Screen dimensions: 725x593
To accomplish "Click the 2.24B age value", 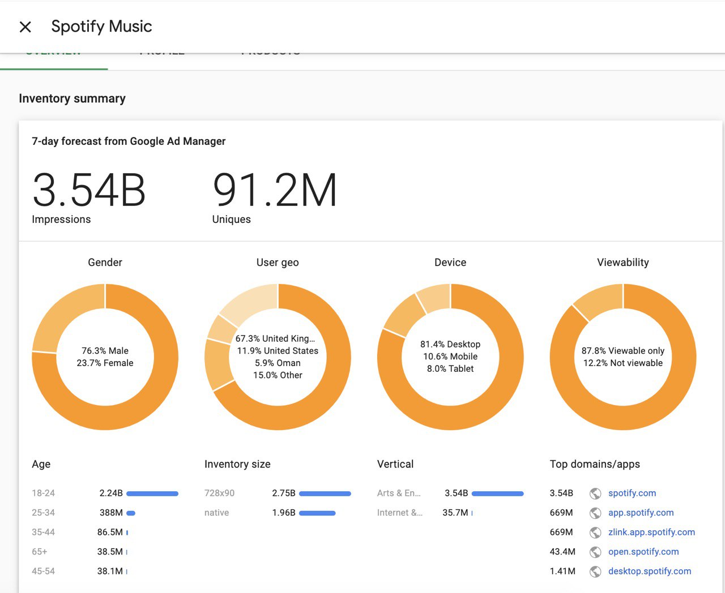I will pyautogui.click(x=111, y=493).
